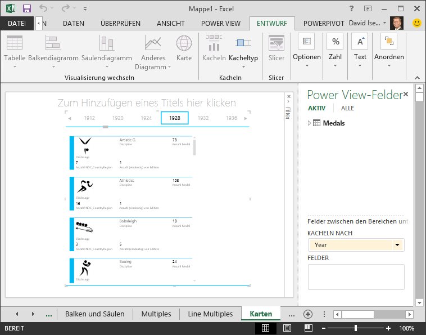
Task: Close the Power View-Felder pane
Action: tap(406, 94)
